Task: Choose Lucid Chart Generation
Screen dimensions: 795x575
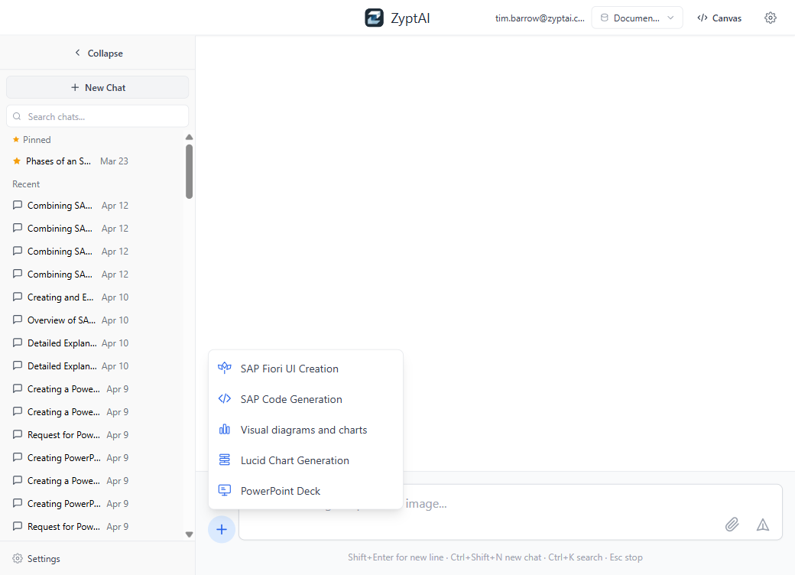Action: point(306,460)
